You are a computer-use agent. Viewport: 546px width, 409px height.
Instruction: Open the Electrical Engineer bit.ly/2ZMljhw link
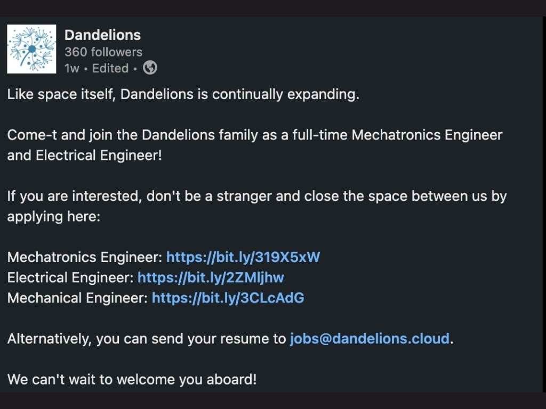[211, 277]
